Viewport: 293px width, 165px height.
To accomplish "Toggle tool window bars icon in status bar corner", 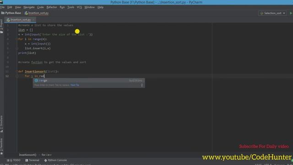I will click(2, 164).
